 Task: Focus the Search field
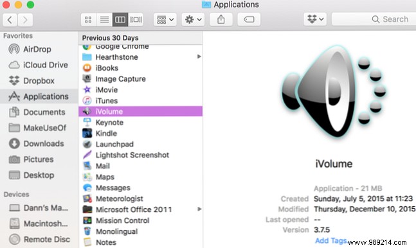click(x=374, y=19)
